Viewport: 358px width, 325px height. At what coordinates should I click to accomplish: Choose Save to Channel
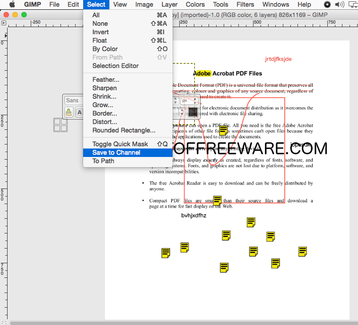(128, 152)
